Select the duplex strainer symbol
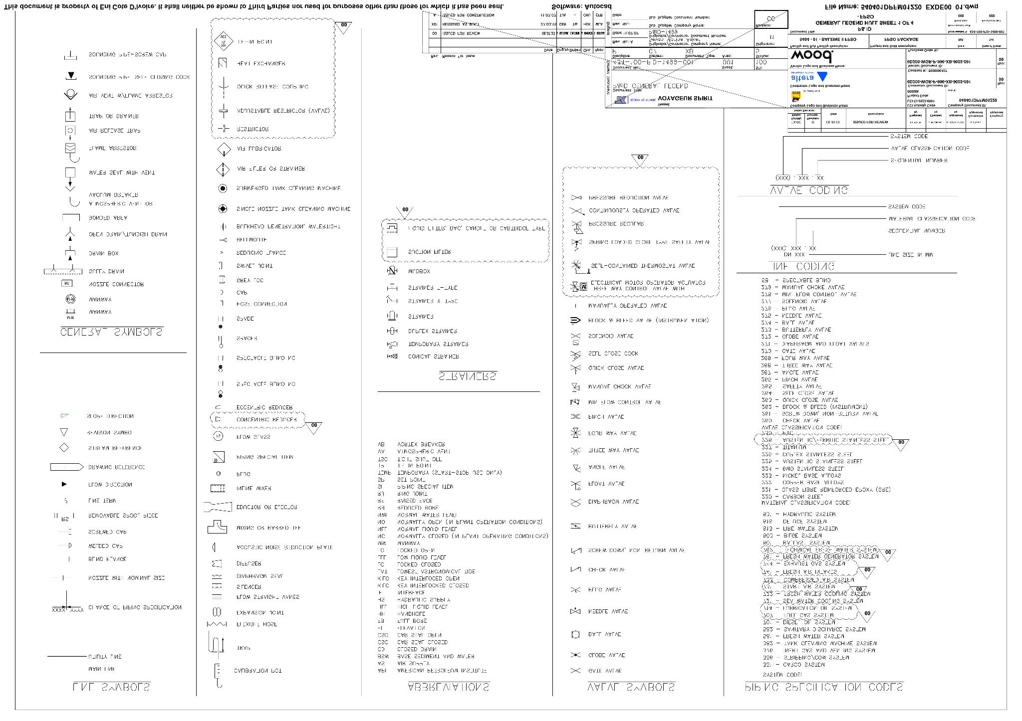This screenshot has height=721, width=1022. click(x=392, y=331)
